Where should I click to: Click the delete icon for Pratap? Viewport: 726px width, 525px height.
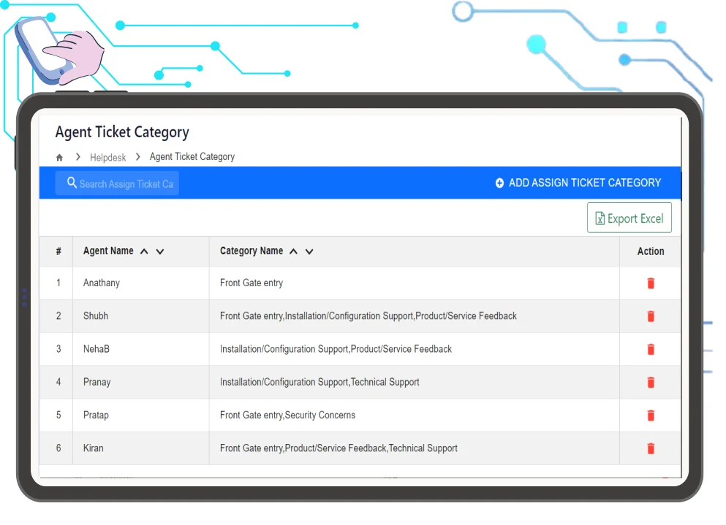650,415
